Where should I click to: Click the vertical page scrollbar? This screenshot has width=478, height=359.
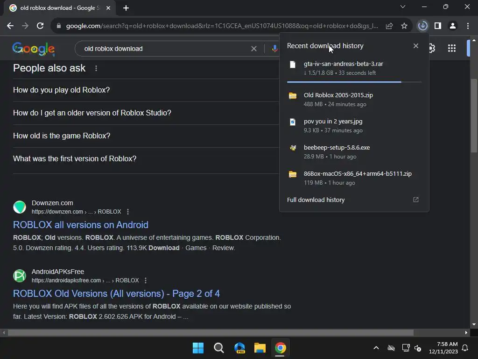tap(473, 116)
